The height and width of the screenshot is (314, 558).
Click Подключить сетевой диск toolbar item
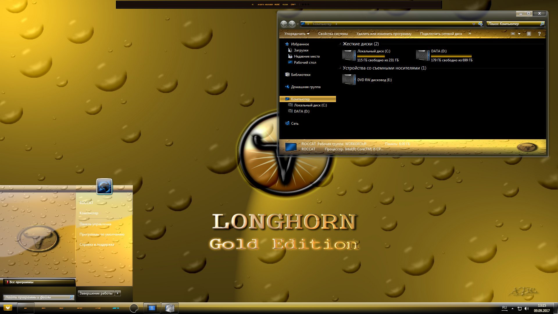click(441, 34)
